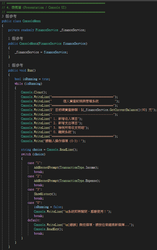Image resolution: width=157 pixels, height=250 pixels.
Task: Click the '目前總資產餘額' GetCurrentBalance WriteLine
Action: point(89,110)
